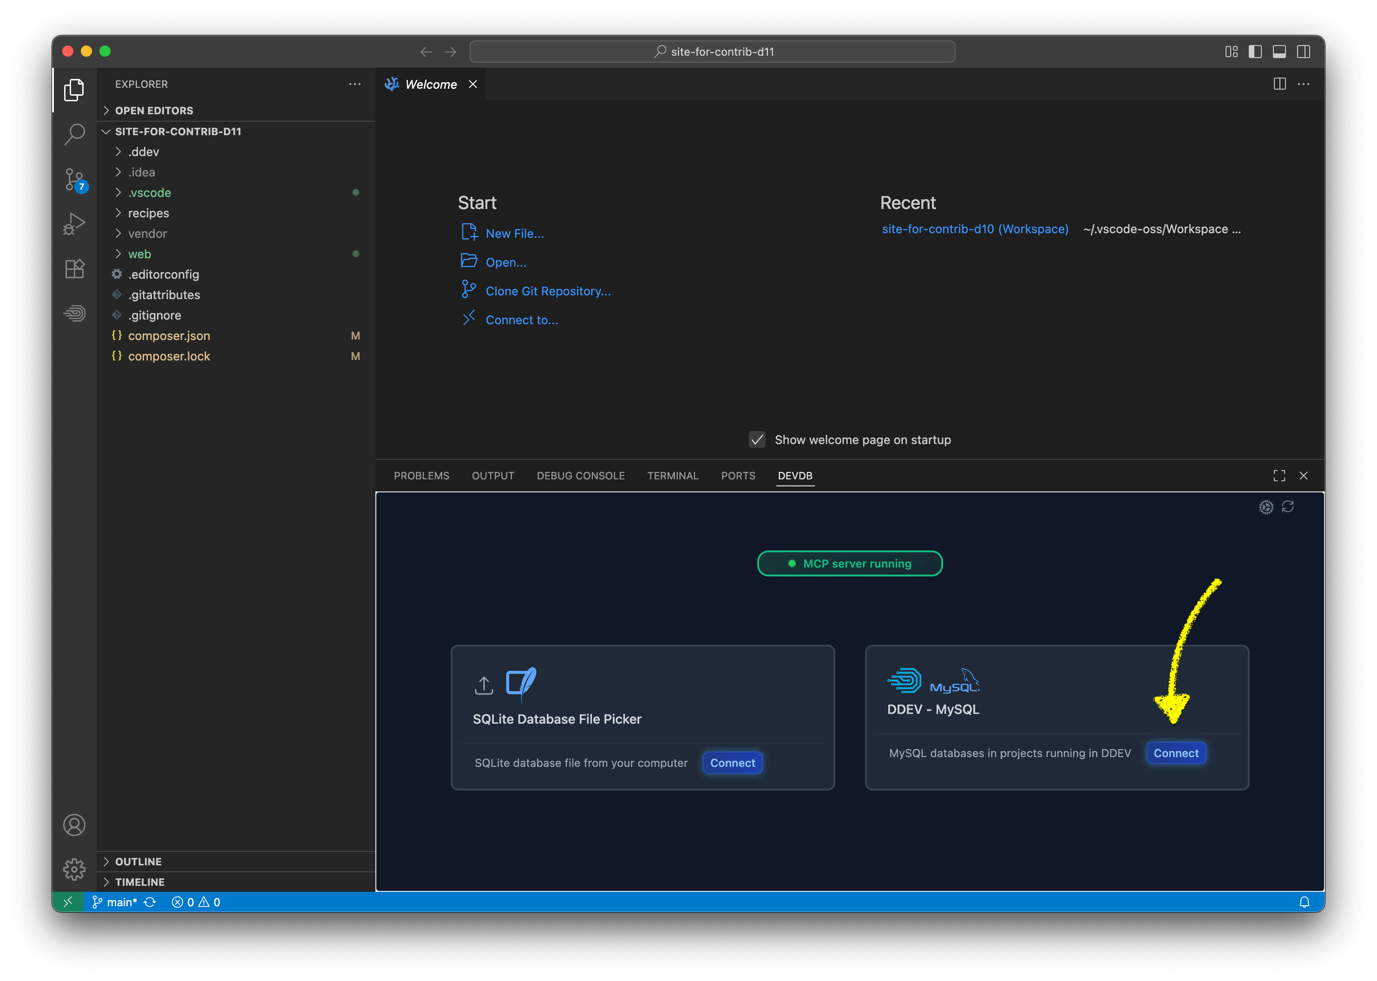Viewport: 1377px width, 981px height.
Task: Open the Extensions view
Action: [74, 269]
